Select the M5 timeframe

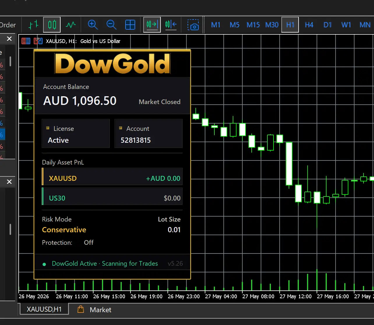(234, 25)
